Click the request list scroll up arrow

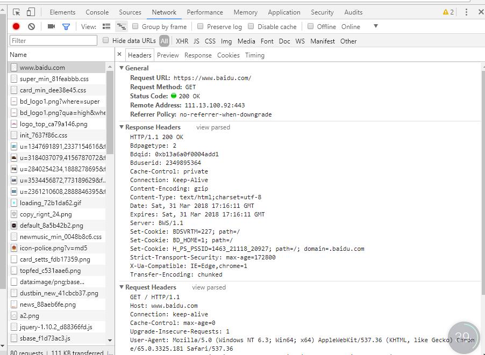(110, 67)
